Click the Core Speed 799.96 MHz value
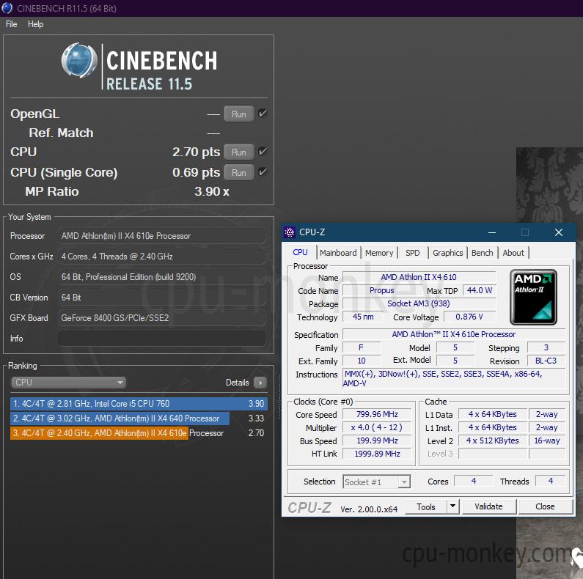The height and width of the screenshot is (579, 583). [377, 414]
